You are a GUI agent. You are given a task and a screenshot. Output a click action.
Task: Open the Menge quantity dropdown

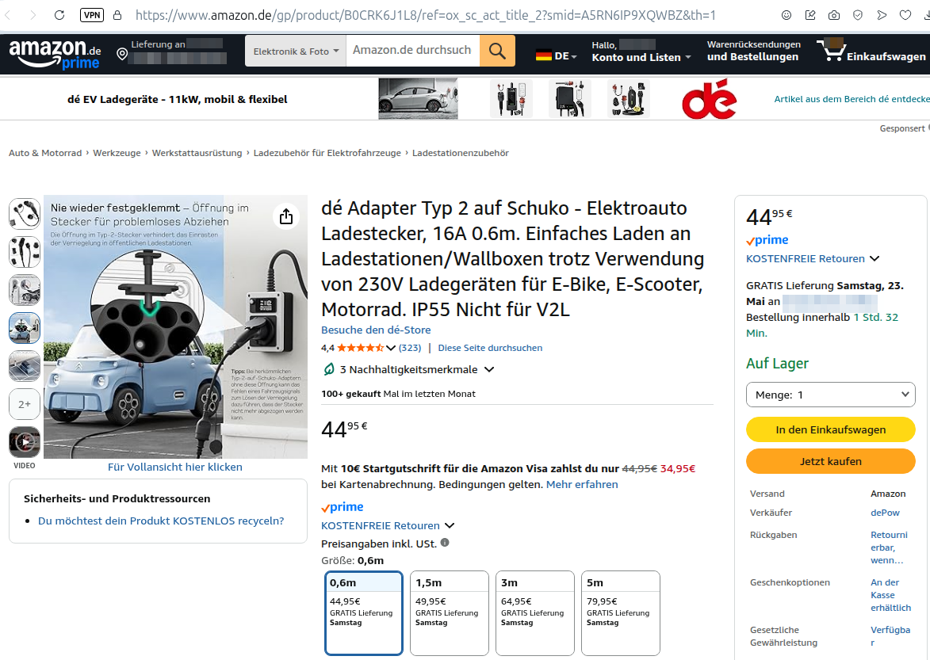[x=830, y=395]
